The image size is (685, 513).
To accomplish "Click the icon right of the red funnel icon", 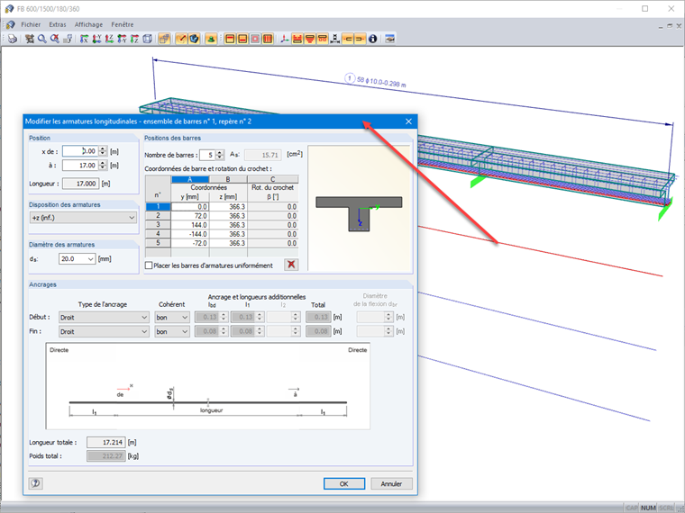I will pos(323,39).
